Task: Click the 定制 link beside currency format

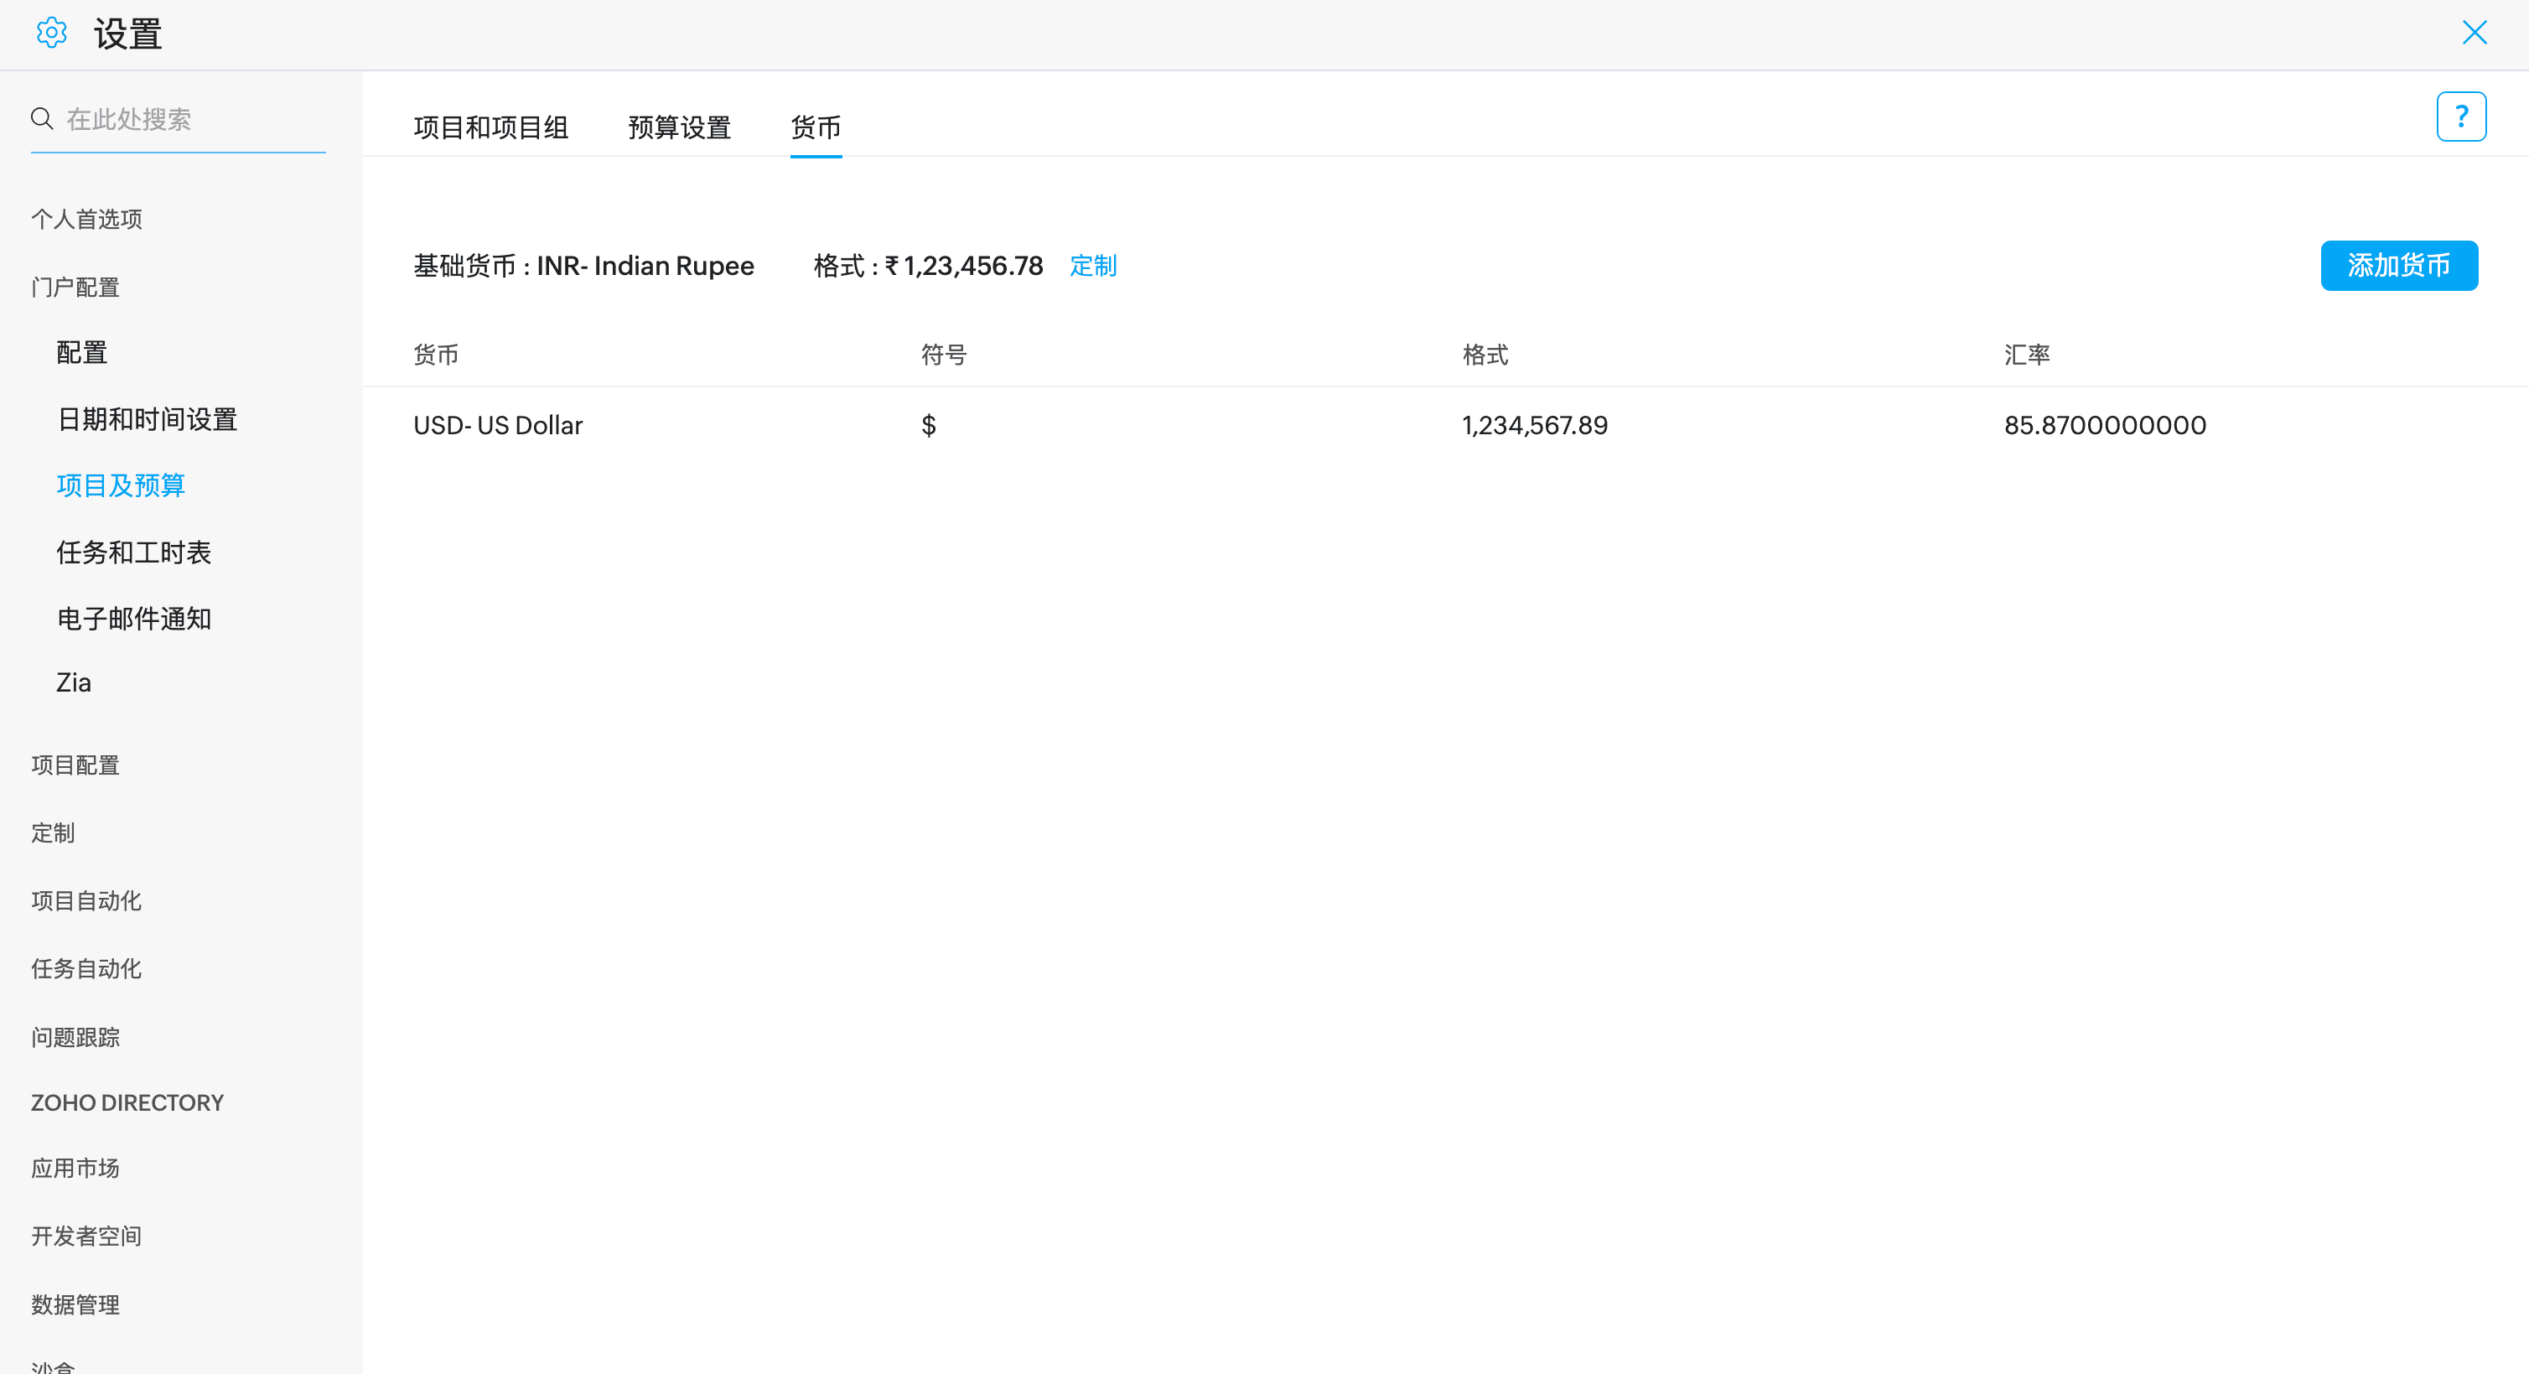Action: pos(1091,266)
